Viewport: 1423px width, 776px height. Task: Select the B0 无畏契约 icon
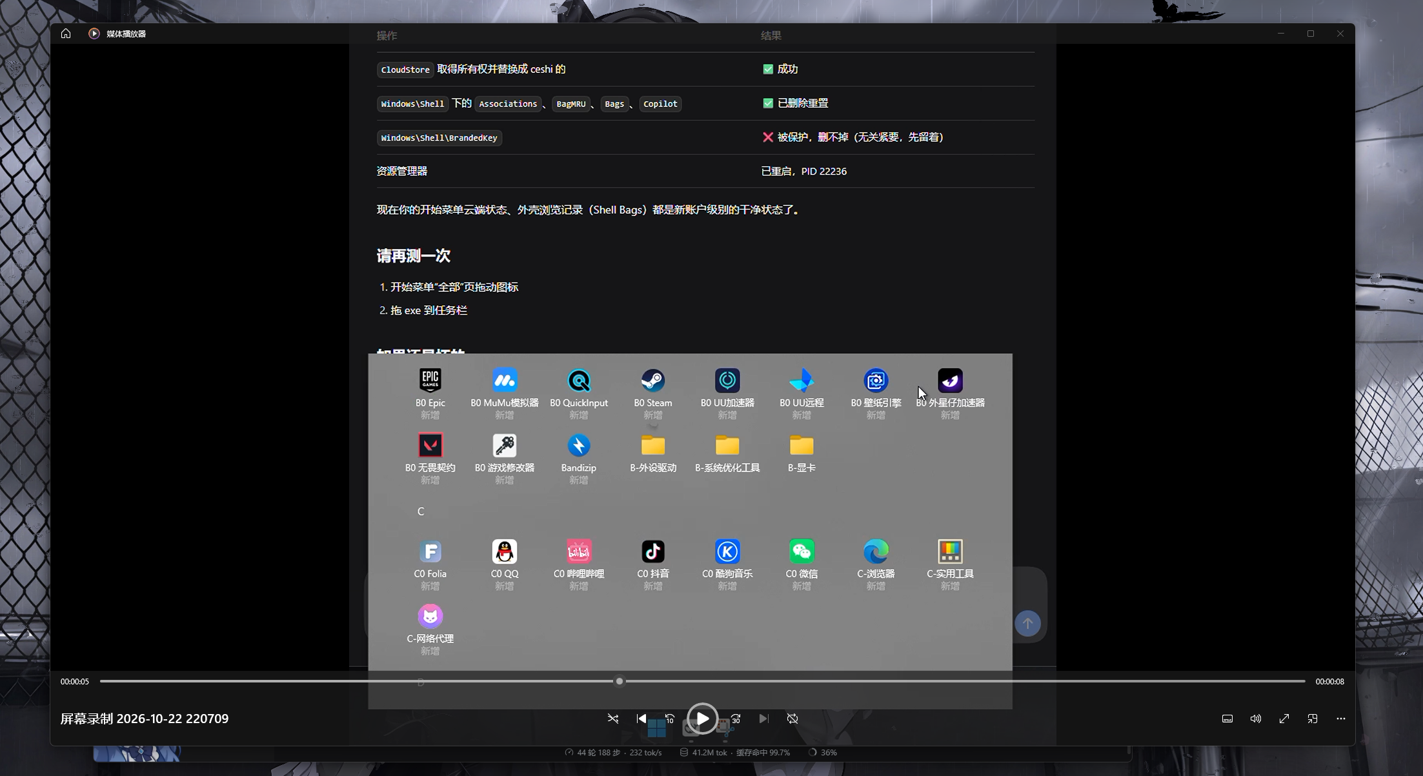[x=430, y=445]
